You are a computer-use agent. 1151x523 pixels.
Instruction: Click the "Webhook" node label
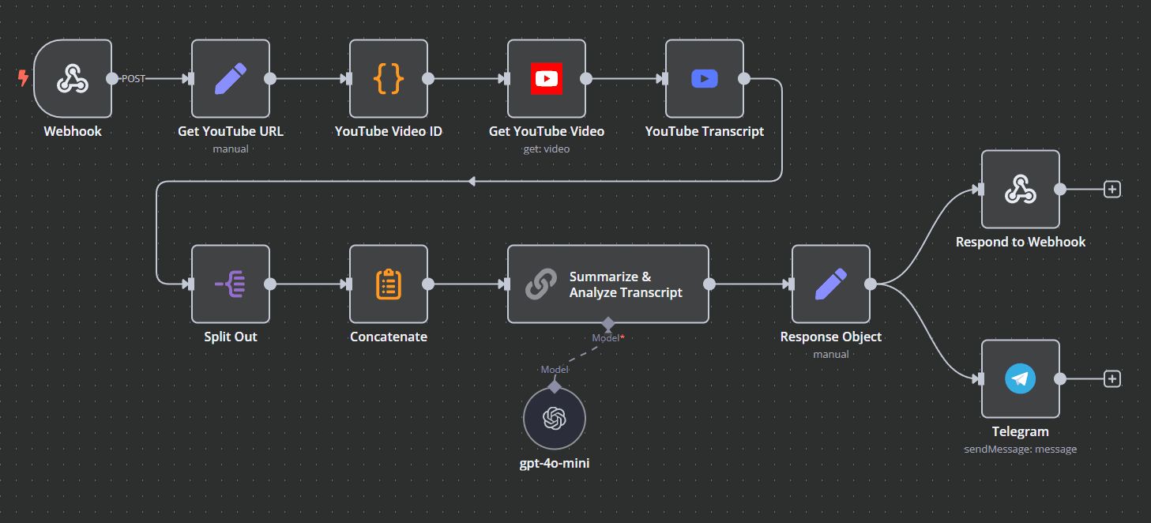point(73,131)
